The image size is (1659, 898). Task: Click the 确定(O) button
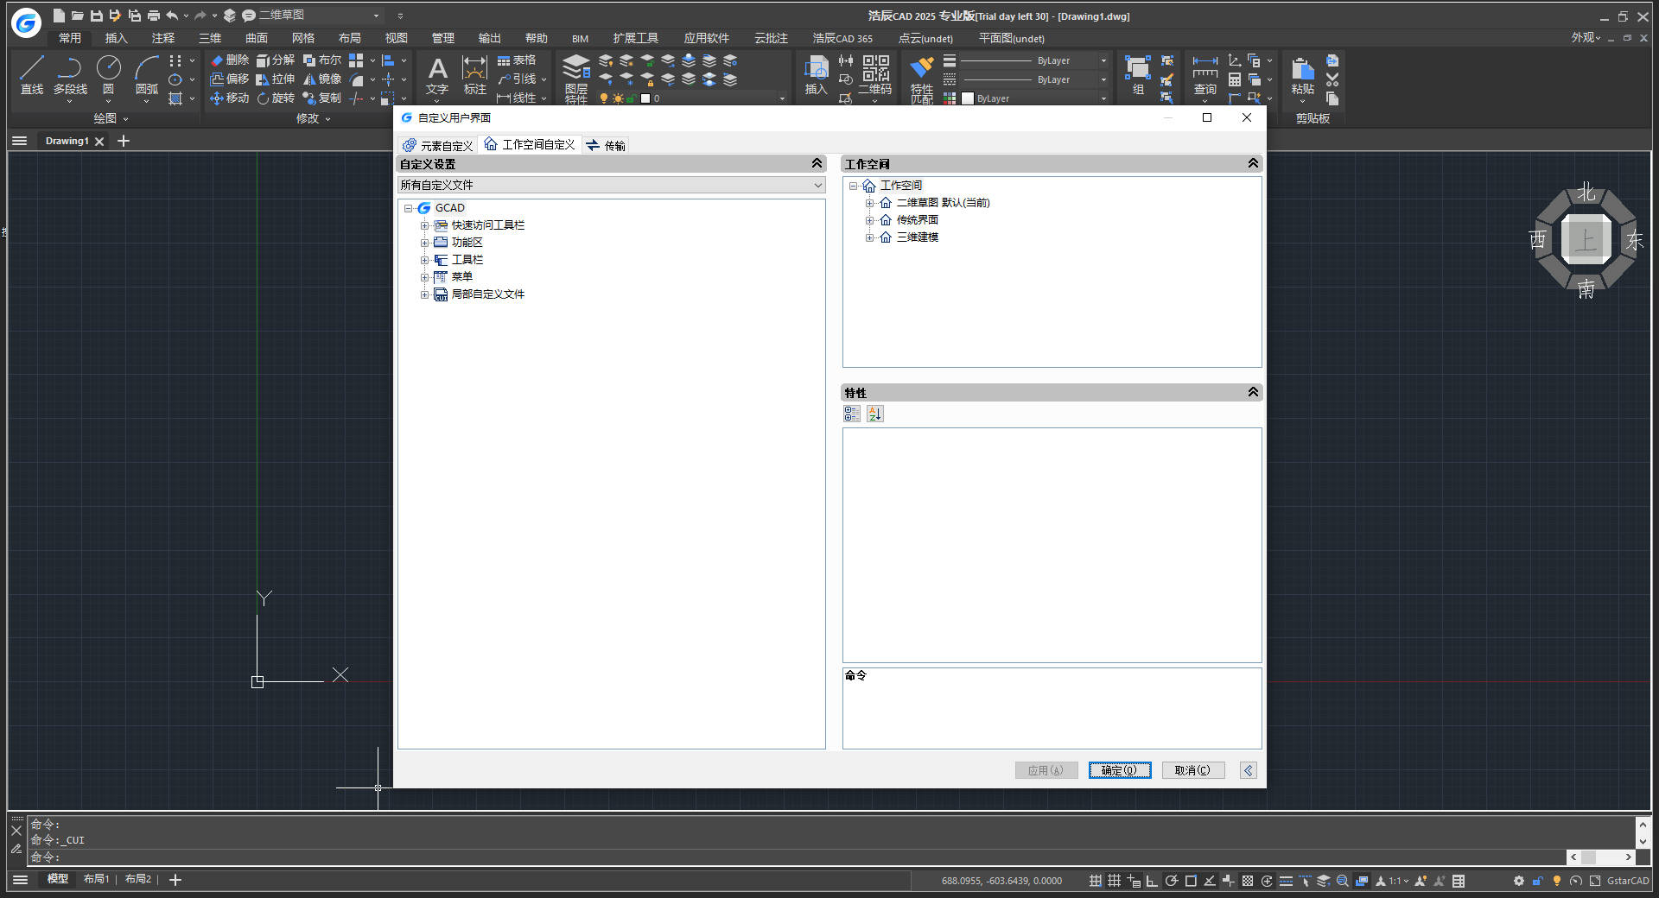1119,770
